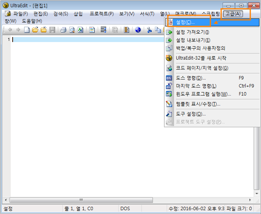Screen dimensions: 261x214
Task: Choose 윈도우 프로그램 실행(W)...
Action: coord(212,94)
